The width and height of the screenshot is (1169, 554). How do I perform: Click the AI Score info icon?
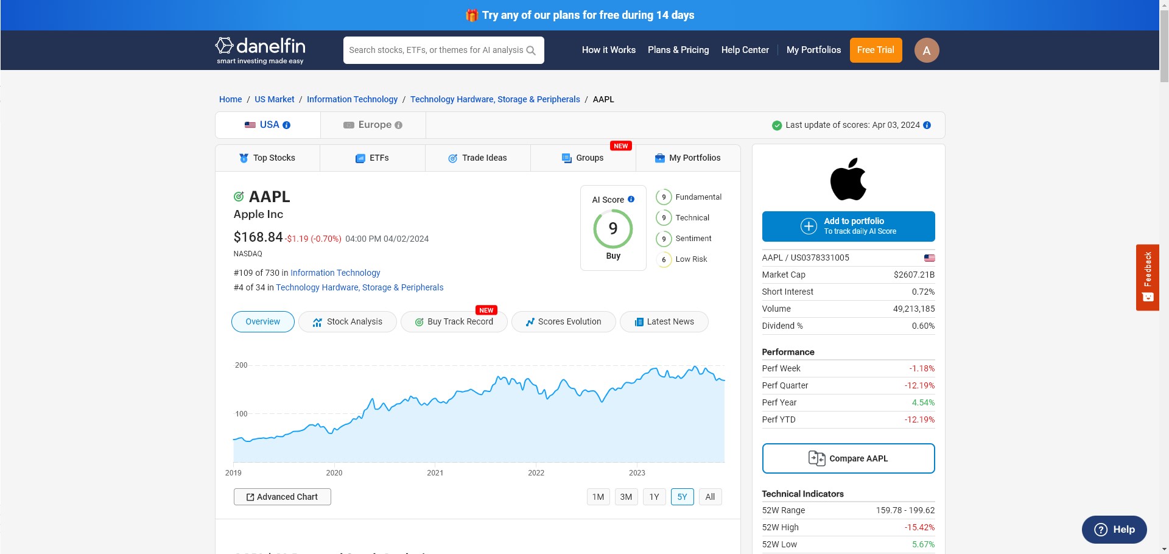[x=631, y=199]
